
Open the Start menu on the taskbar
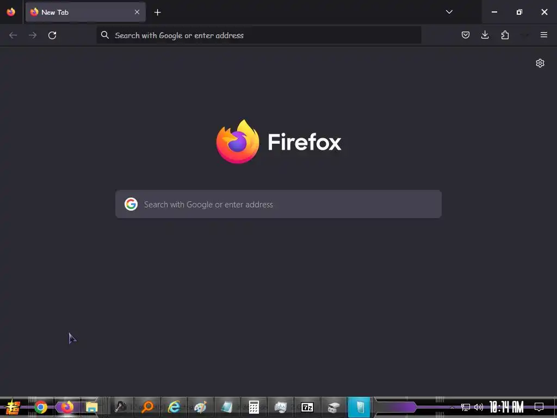[x=13, y=407]
